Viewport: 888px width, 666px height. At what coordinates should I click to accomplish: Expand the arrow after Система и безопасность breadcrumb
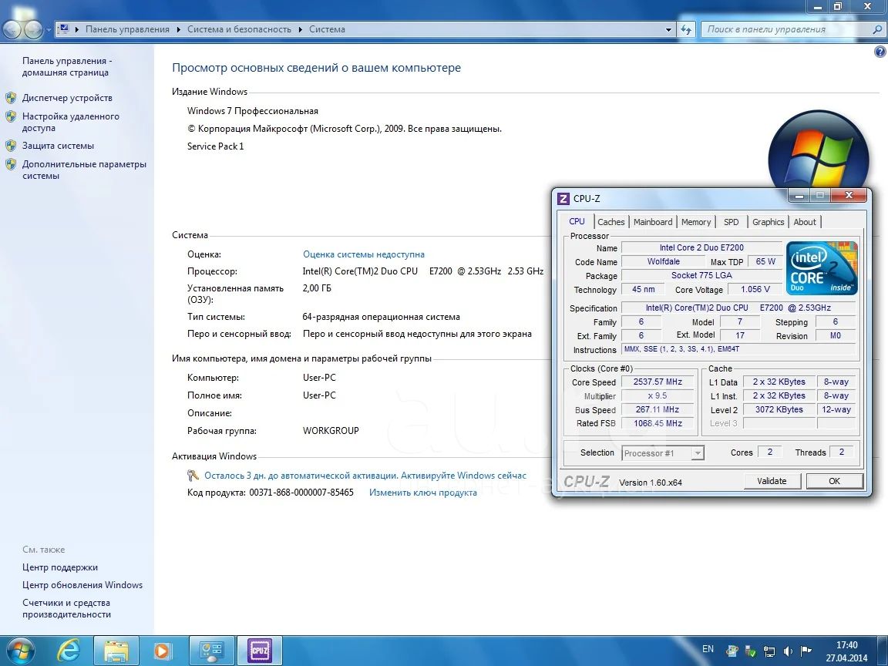click(300, 29)
